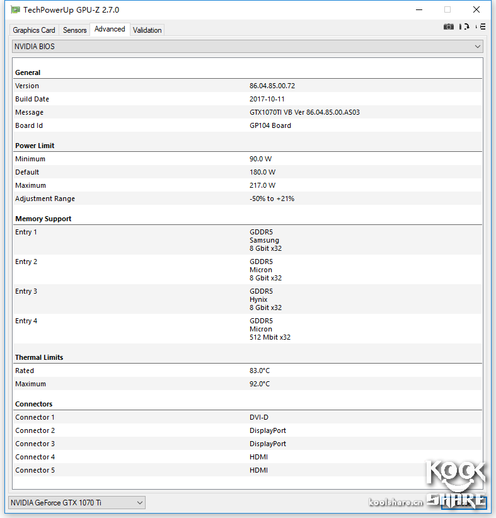
Task: Click the Maximum thermal limit 92.0°C
Action: click(260, 384)
